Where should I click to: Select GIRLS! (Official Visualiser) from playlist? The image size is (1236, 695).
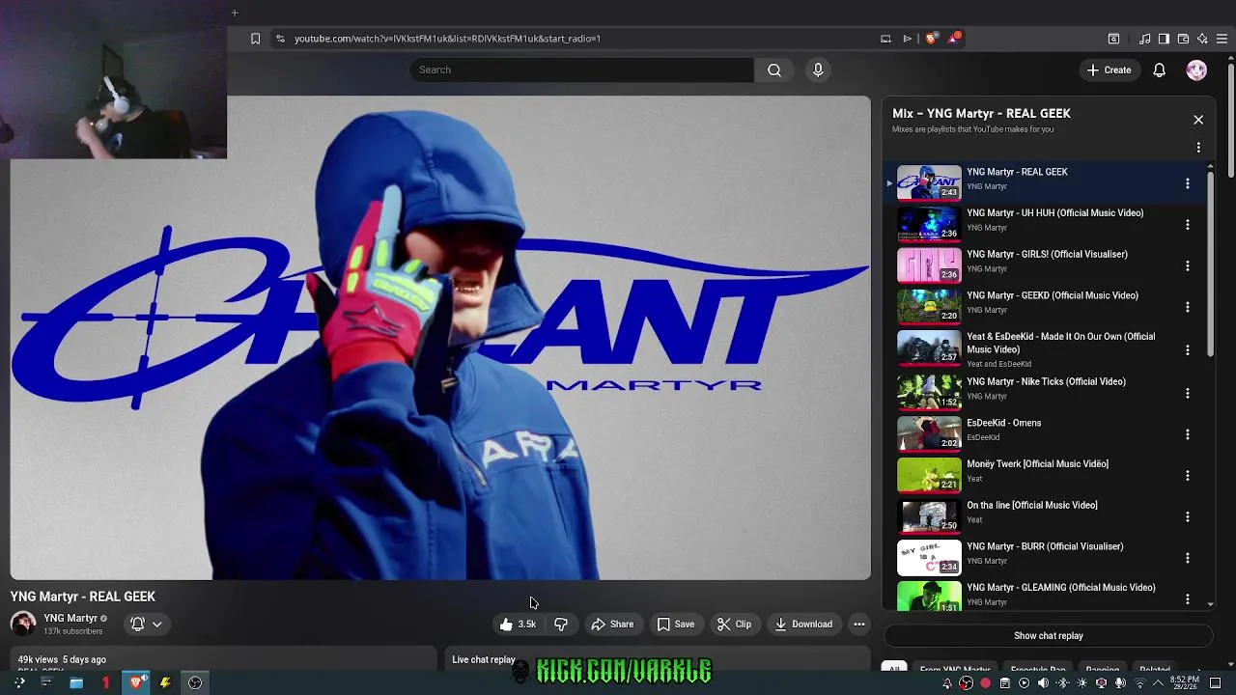pos(1047,254)
